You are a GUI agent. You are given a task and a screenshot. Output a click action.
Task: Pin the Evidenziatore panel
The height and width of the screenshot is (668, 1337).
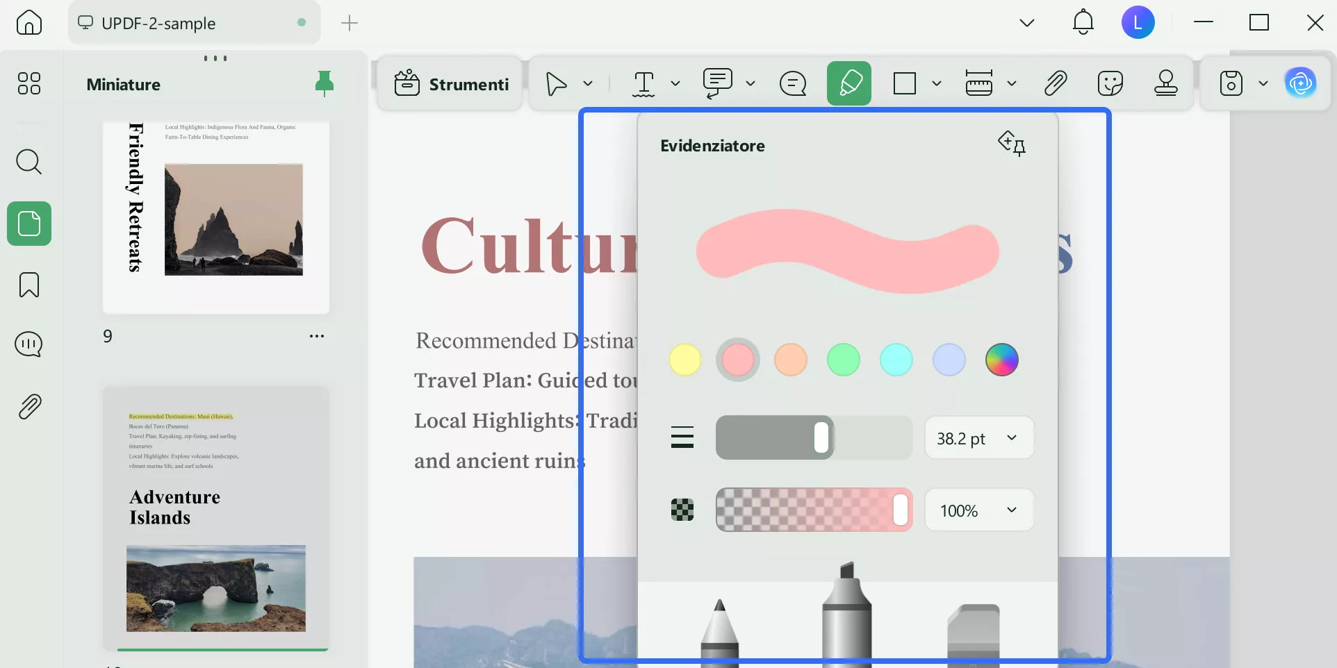coord(1012,143)
